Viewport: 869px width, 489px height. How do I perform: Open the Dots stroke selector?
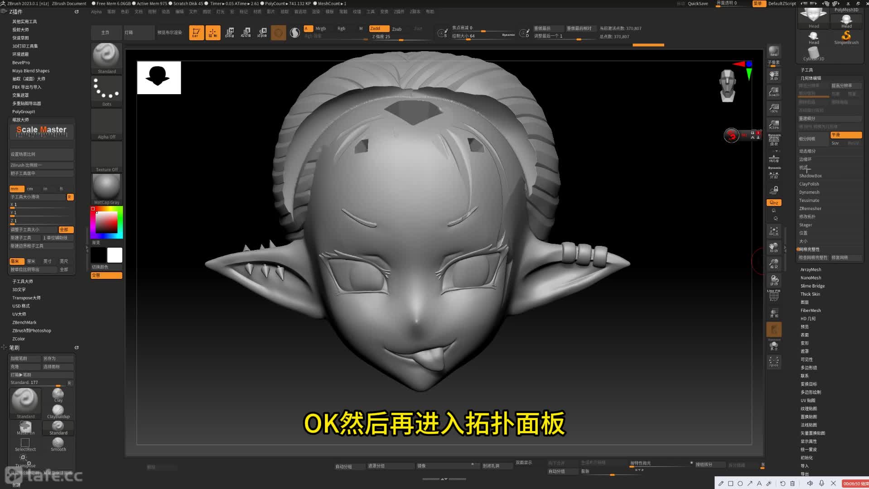pyautogui.click(x=106, y=91)
